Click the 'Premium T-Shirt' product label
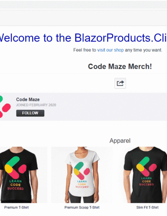The image size is (167, 216). click(16, 208)
